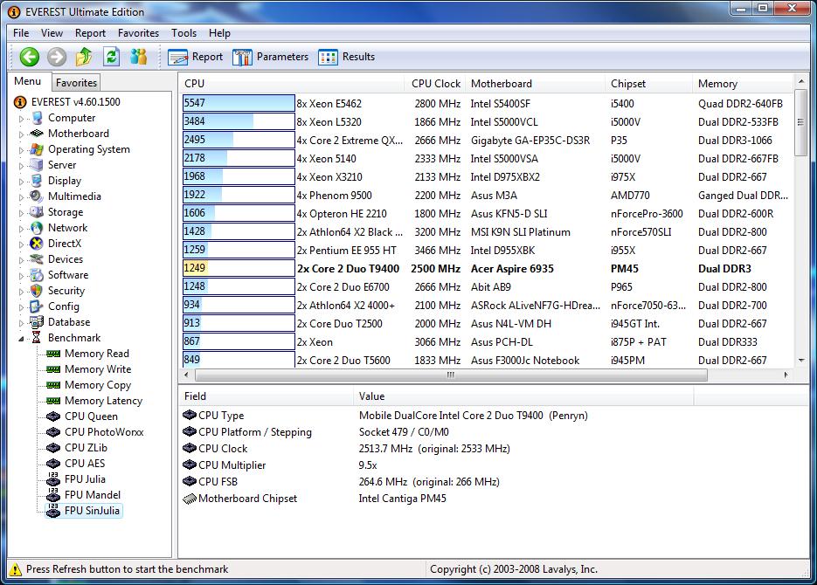The width and height of the screenshot is (817, 585).
Task: Select the 2x Core 2 Duo T9400 row
Action: pyautogui.click(x=488, y=269)
